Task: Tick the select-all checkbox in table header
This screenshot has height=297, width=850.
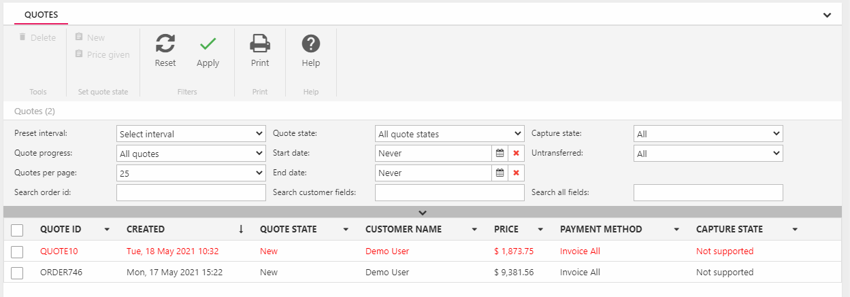Action: tap(18, 230)
